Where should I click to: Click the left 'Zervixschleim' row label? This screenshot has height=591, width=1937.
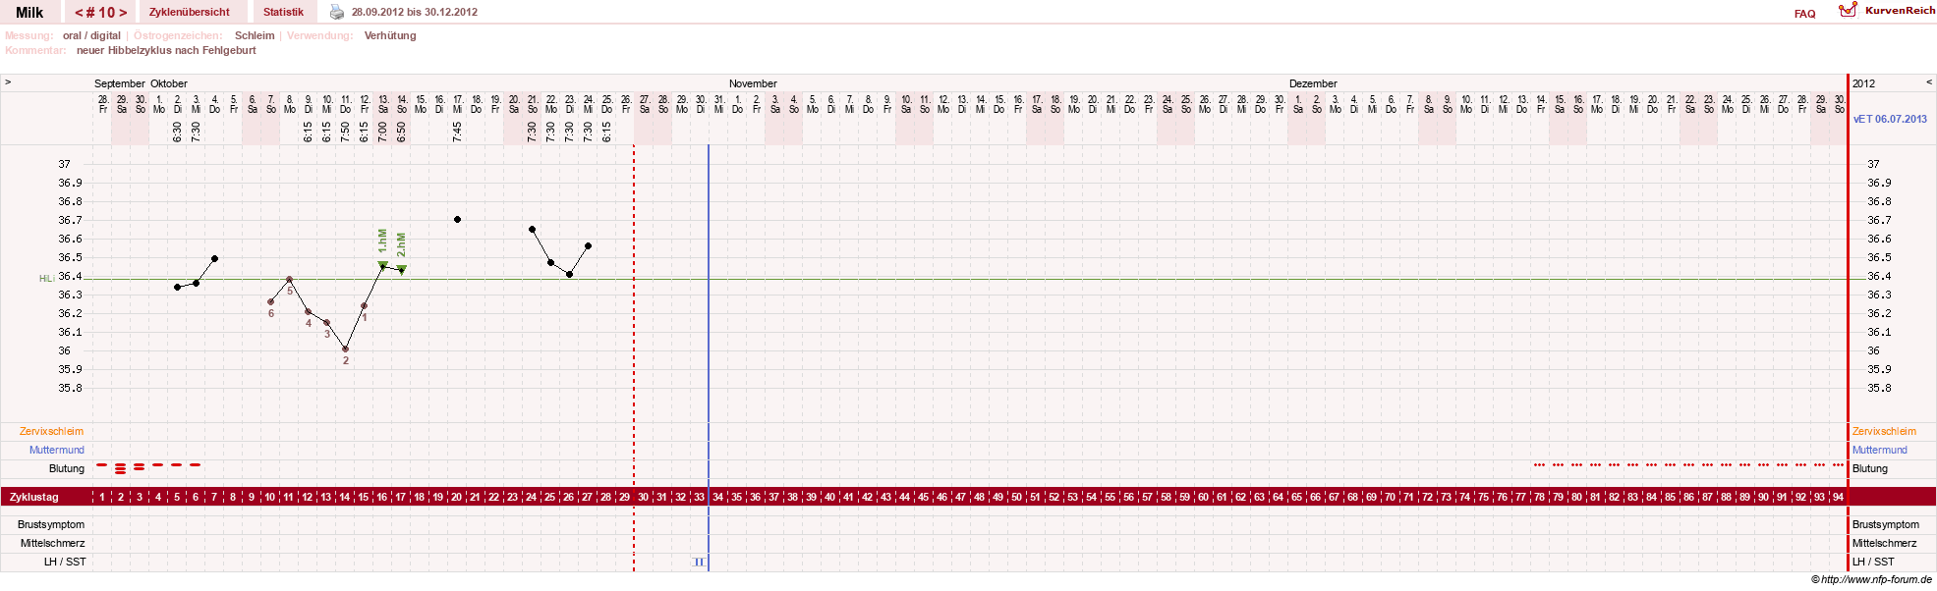pyautogui.click(x=51, y=431)
